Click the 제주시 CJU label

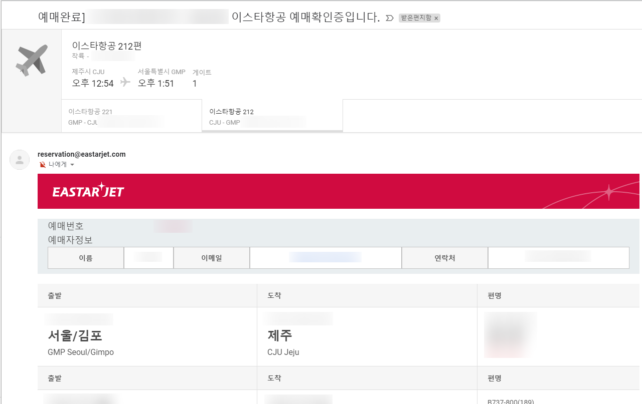point(88,72)
